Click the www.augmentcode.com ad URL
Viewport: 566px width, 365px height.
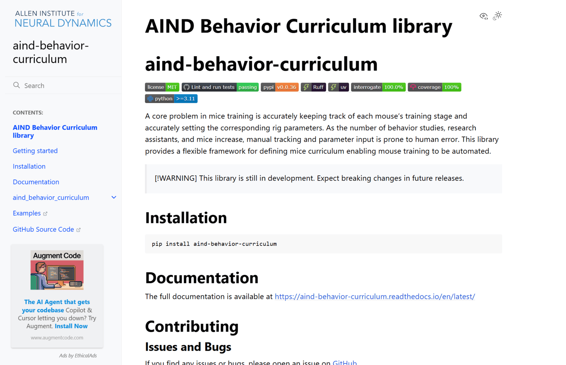click(x=57, y=338)
